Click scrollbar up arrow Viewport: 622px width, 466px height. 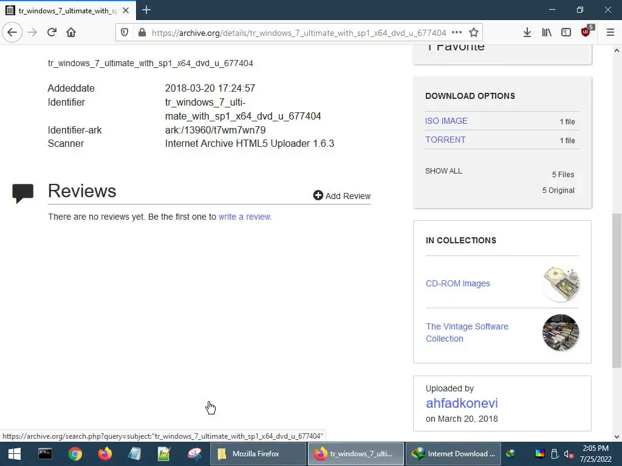tap(617, 50)
